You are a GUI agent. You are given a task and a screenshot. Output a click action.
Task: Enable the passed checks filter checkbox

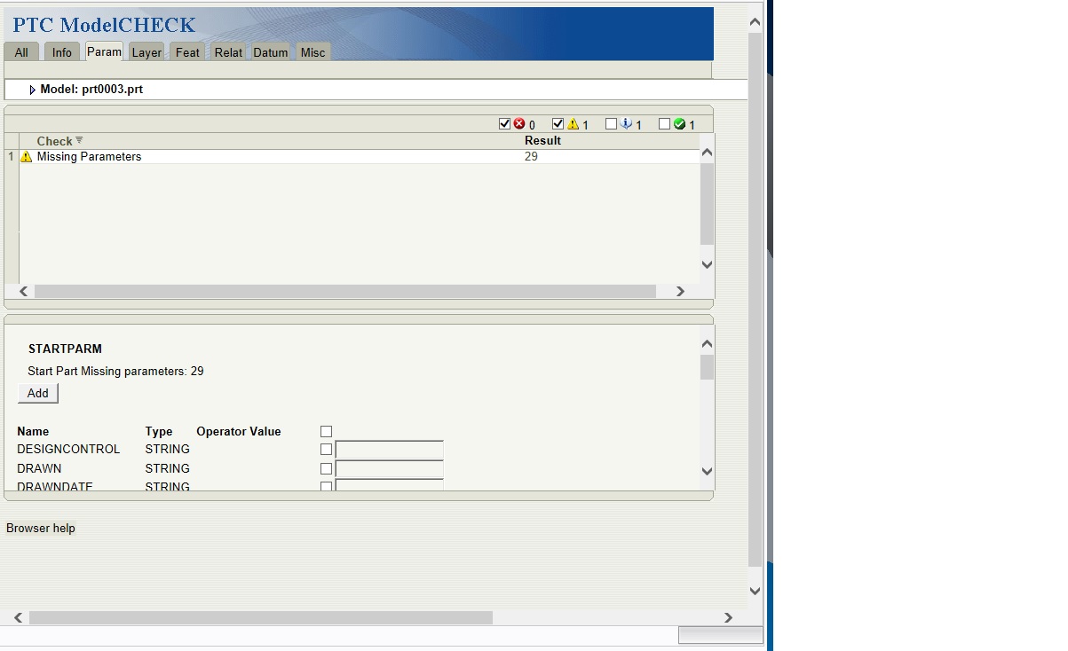(664, 124)
